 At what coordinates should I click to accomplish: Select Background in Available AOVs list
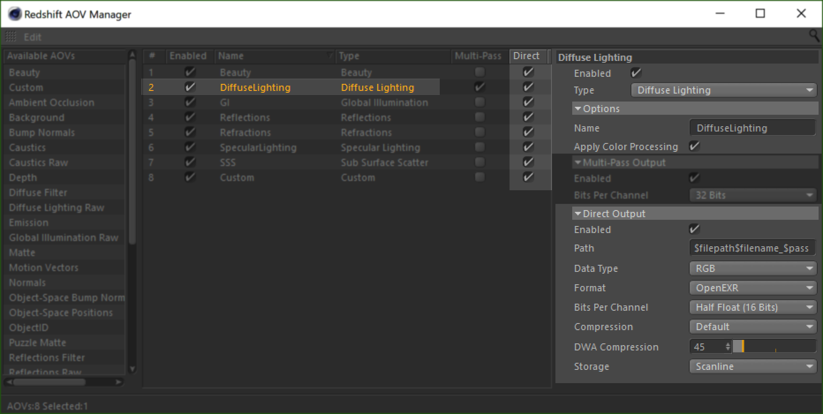click(x=37, y=117)
